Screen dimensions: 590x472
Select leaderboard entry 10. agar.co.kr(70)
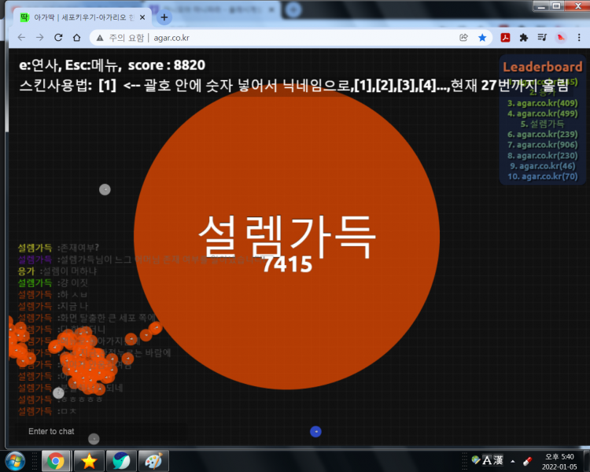(x=542, y=176)
